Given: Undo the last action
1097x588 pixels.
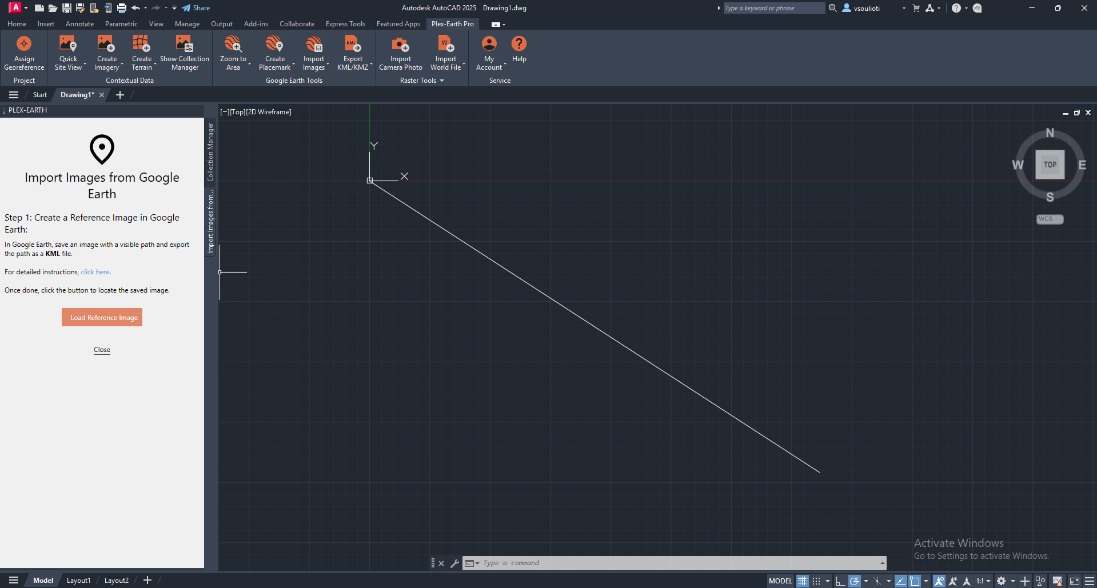Looking at the screenshot, I should pos(135,8).
